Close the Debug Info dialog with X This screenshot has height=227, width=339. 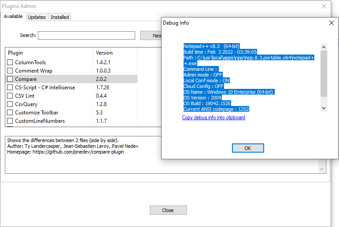coord(331,22)
